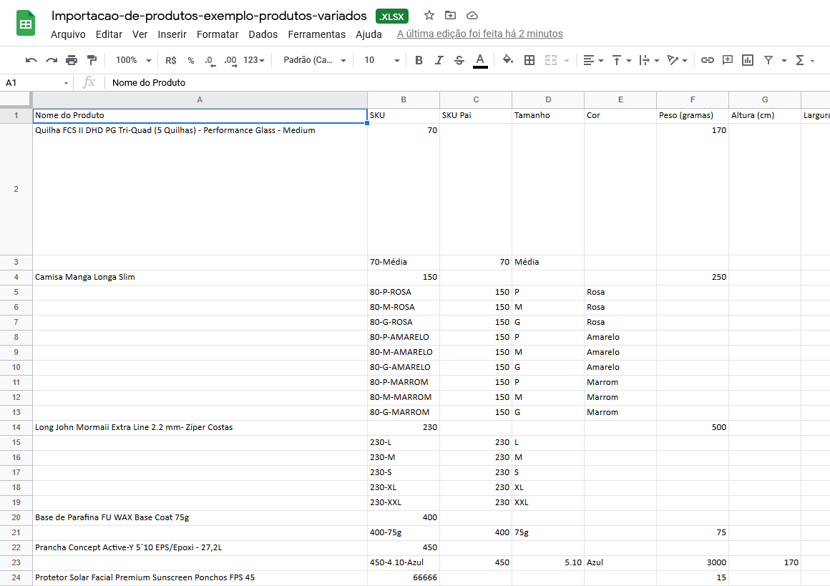Check cloud save status icon

tap(472, 15)
